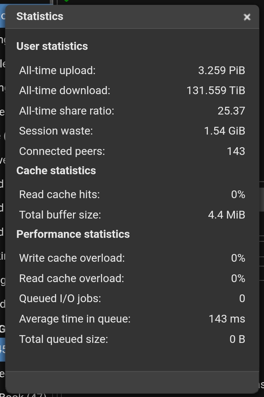Select the All-time upload label

click(57, 70)
